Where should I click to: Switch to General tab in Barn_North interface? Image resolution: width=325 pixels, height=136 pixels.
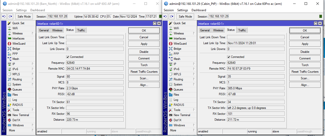(x=44, y=30)
